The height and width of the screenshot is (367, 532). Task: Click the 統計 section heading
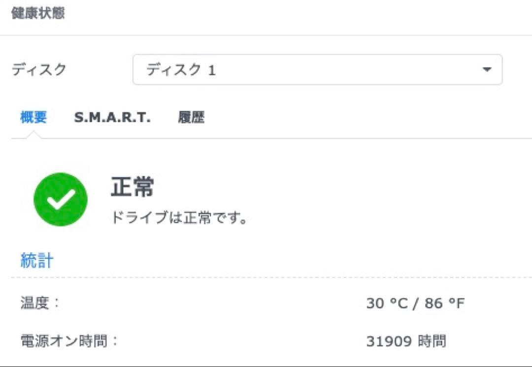pyautogui.click(x=37, y=260)
